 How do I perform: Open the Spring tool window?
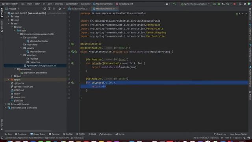[x=120, y=134]
